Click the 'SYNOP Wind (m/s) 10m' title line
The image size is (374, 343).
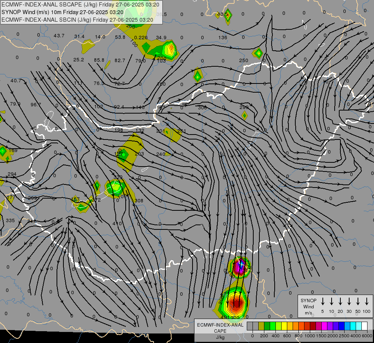pos(63,12)
